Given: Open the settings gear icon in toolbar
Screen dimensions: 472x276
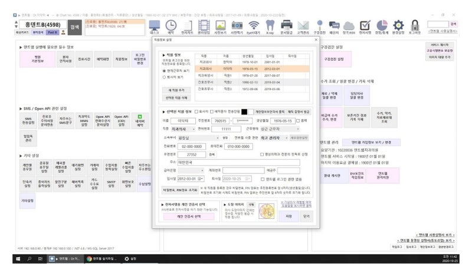Looking at the screenshot, I should tap(398, 27).
